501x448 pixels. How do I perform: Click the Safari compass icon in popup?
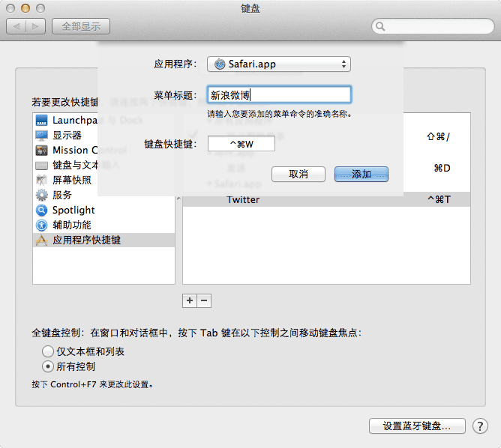click(x=220, y=64)
